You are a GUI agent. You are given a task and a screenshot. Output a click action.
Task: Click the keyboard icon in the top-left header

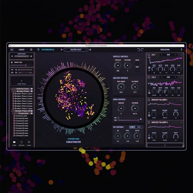[x=12, y=49]
